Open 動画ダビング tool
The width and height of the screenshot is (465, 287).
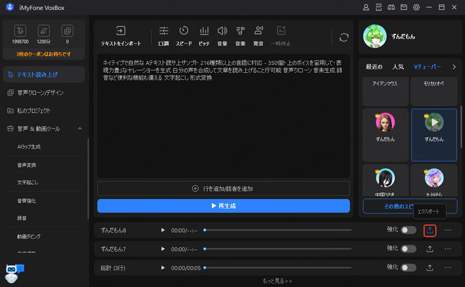pyautogui.click(x=29, y=237)
